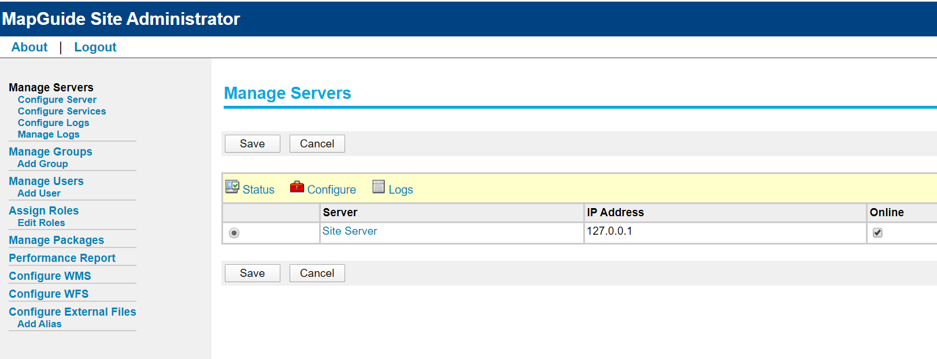Image resolution: width=937 pixels, height=359 pixels.
Task: Open Manage Logs in sidebar
Action: click(x=49, y=134)
